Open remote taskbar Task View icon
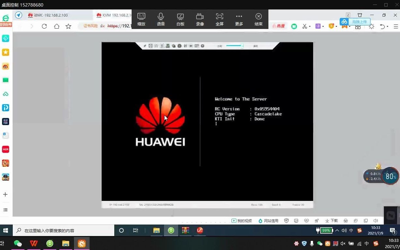 [136, 230]
